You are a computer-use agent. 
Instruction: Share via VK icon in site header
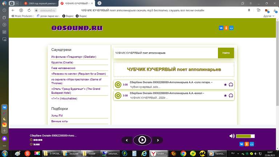[x=221, y=28]
